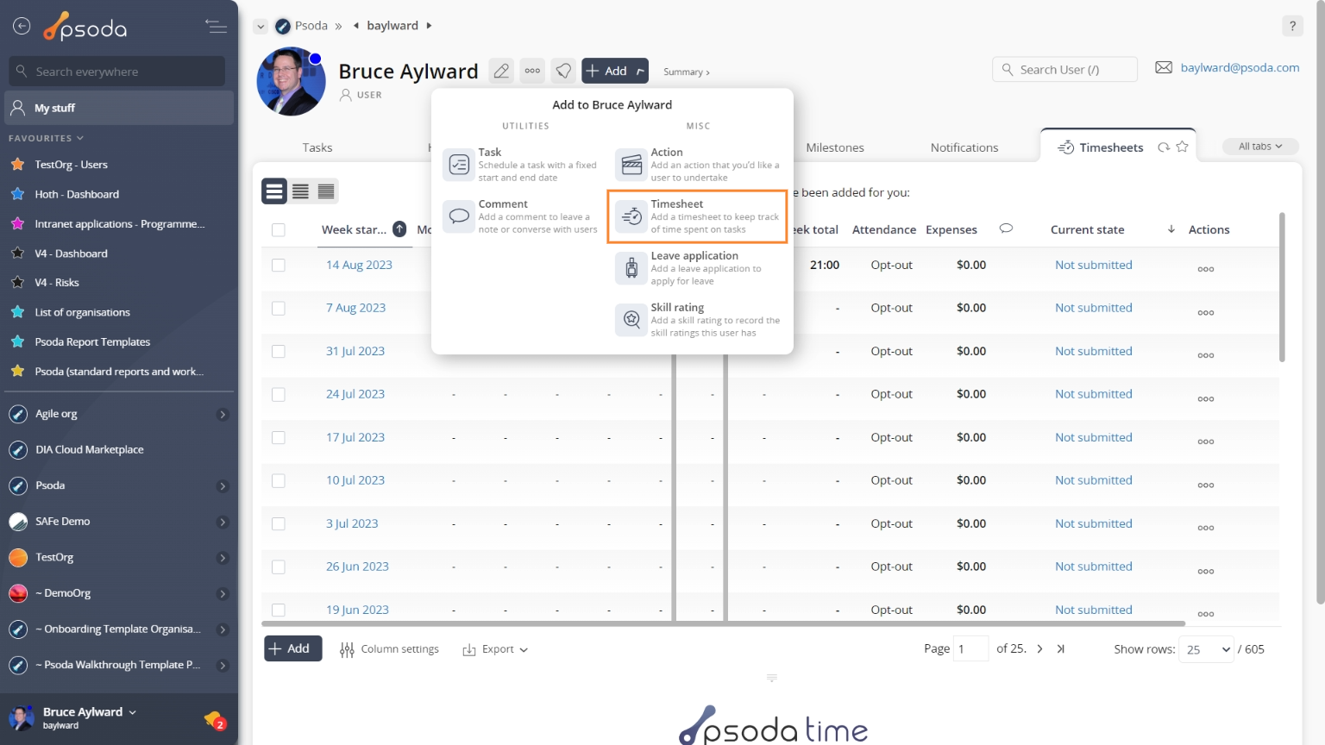This screenshot has width=1325, height=745.
Task: Collapse the Favourites section header
Action: click(x=47, y=138)
